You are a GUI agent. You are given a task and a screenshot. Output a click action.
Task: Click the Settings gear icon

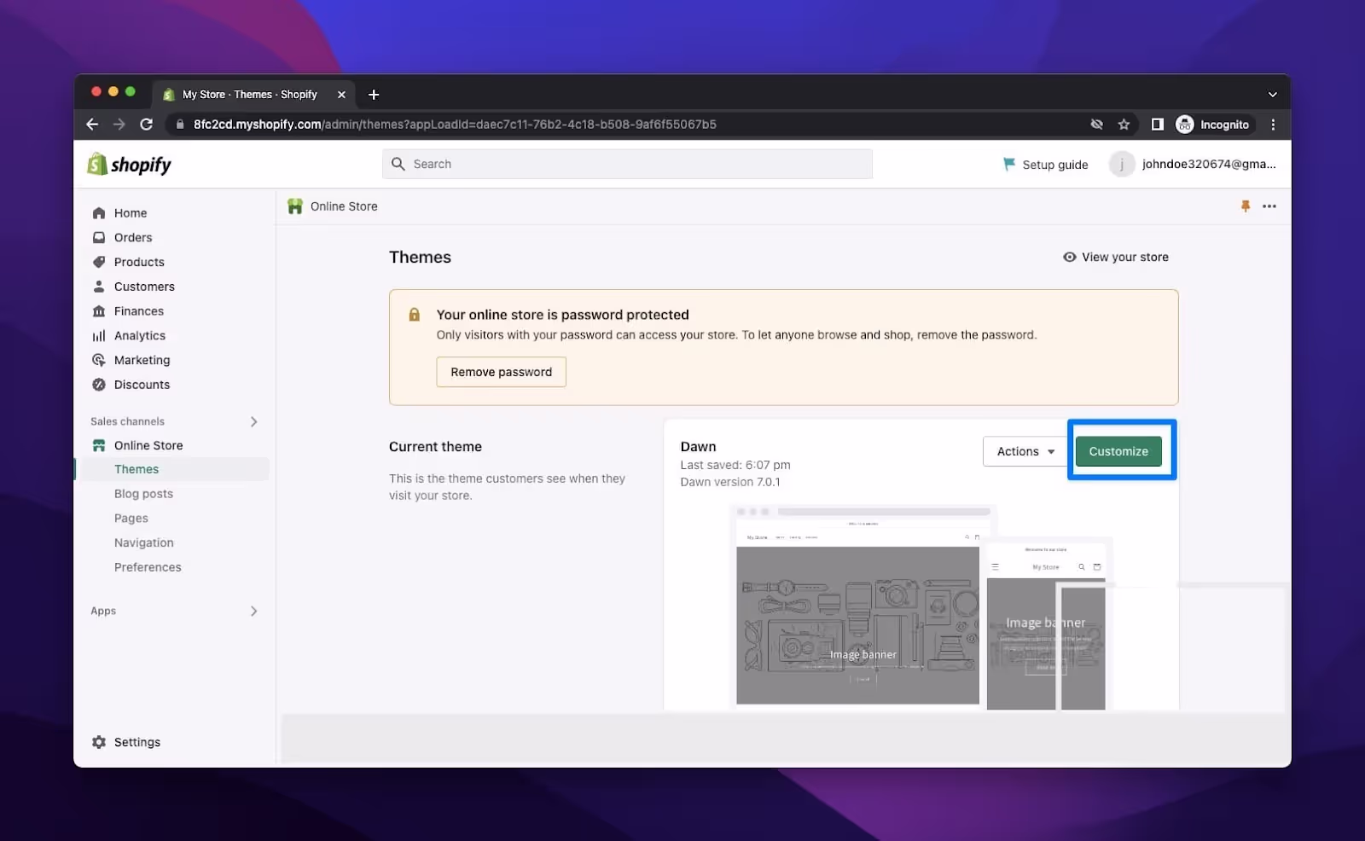99,742
